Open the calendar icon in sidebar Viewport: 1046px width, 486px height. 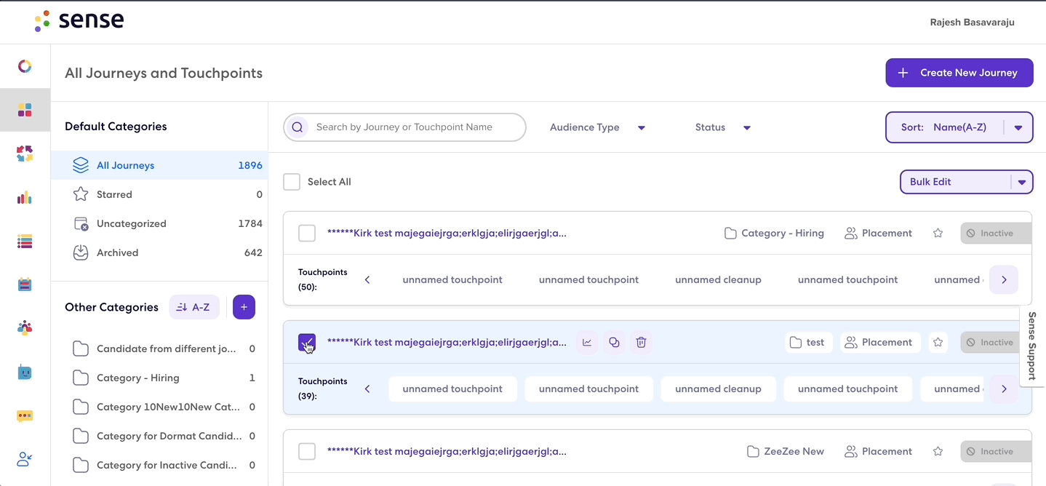click(x=25, y=284)
